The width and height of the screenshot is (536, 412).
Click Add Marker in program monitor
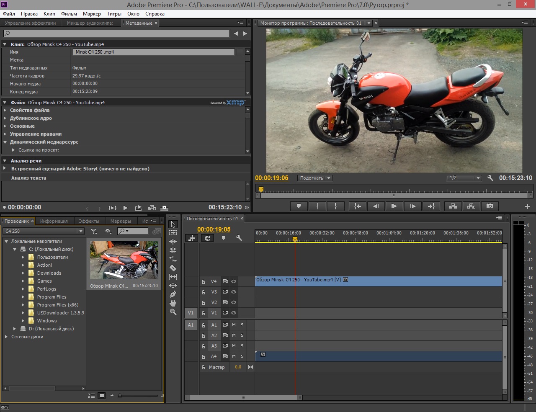[x=299, y=206]
